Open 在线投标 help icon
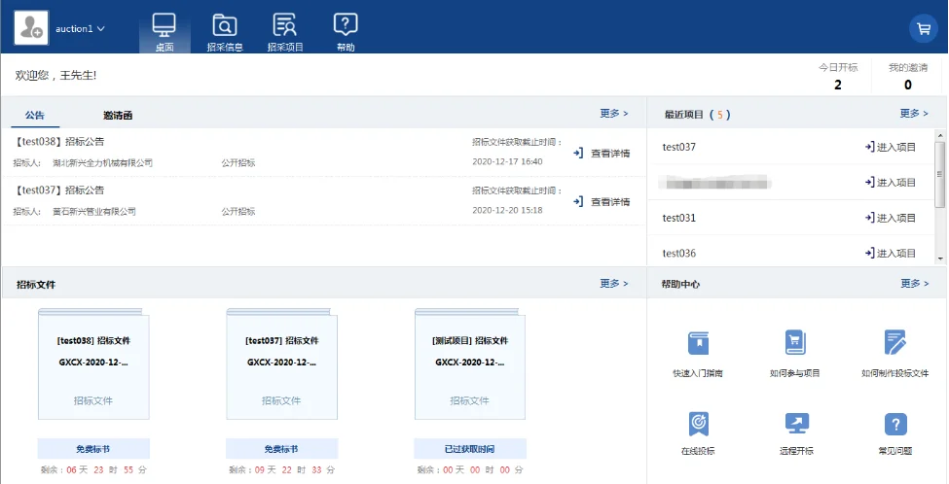This screenshot has width=949, height=484. (698, 424)
